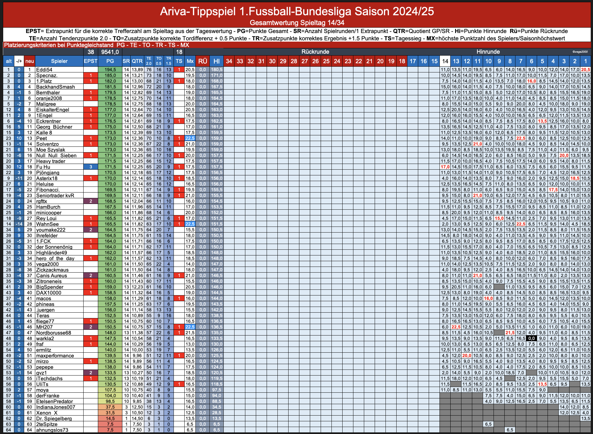Click player name 'oranje2008'
Screen dimensions: 593x434
[x=49, y=98]
